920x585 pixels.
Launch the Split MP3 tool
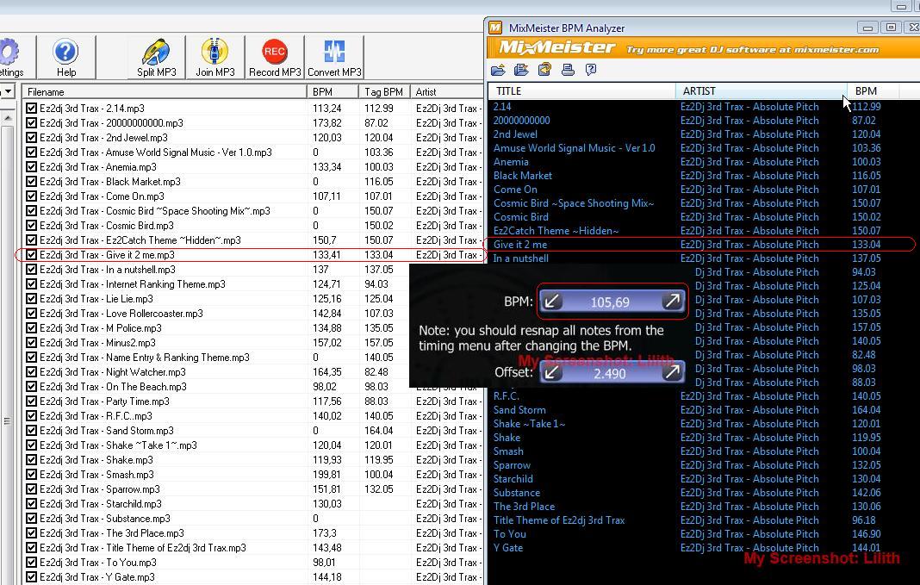[156, 57]
